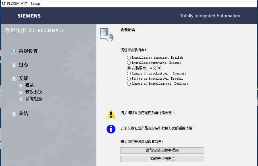Select Idioma de instalación: Español
258x166 pixels.
(x=129, y=78)
